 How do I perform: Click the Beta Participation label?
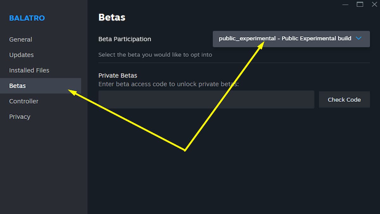125,39
